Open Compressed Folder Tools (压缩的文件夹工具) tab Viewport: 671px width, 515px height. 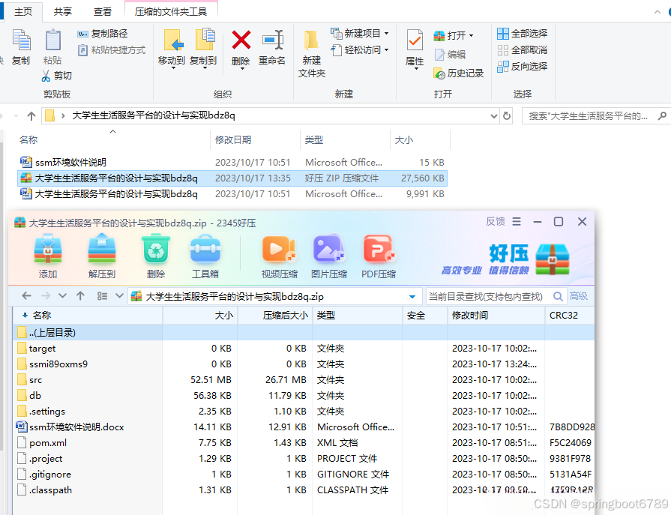pyautogui.click(x=171, y=11)
